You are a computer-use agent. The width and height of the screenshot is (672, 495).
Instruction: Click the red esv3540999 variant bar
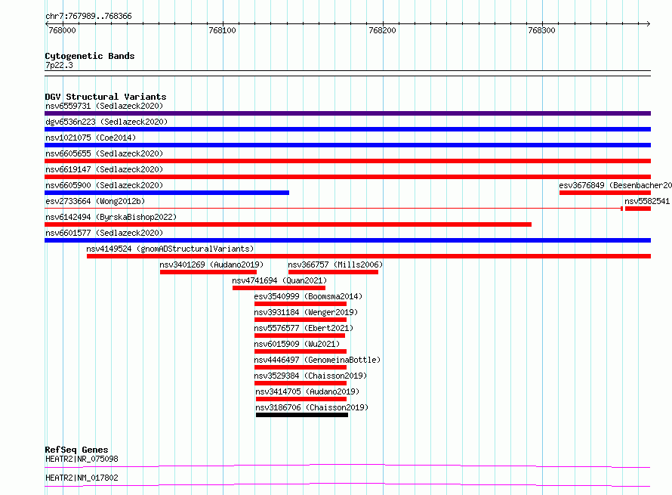(301, 304)
